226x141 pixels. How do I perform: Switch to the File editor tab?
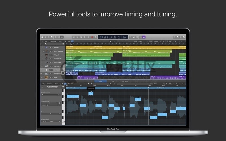(x=113, y=81)
